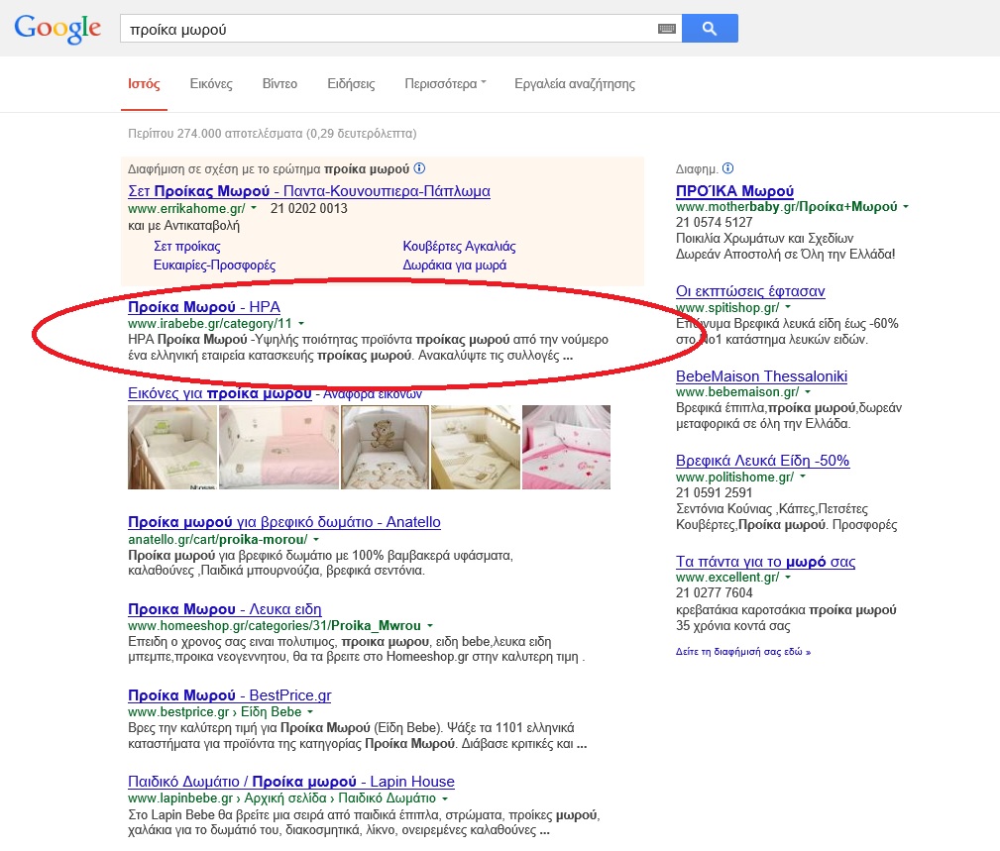Click the Αναφορά εικόνων link
This screenshot has width=1000, height=851.
pos(373,394)
